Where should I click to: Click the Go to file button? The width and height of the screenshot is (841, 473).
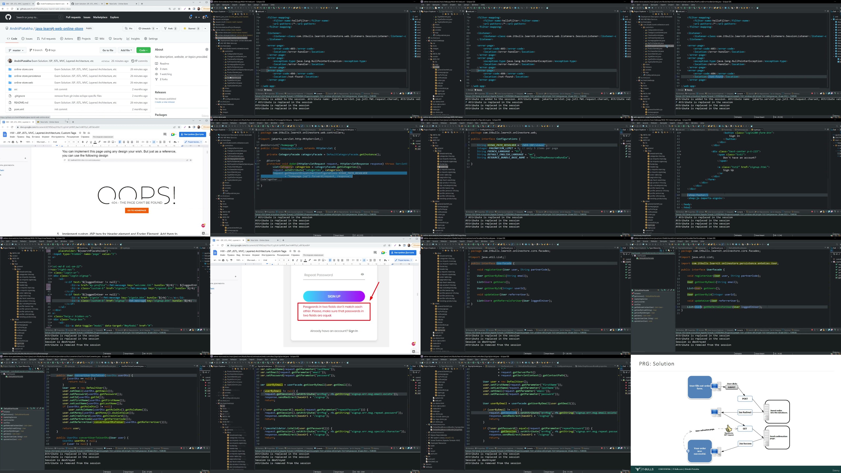pyautogui.click(x=108, y=50)
